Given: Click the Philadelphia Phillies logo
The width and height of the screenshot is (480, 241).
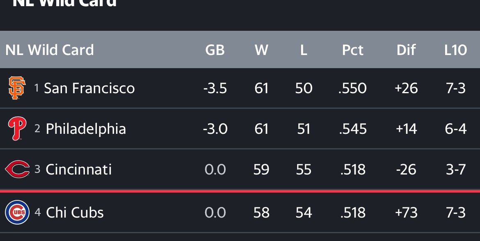Looking at the screenshot, I should click(x=17, y=129).
